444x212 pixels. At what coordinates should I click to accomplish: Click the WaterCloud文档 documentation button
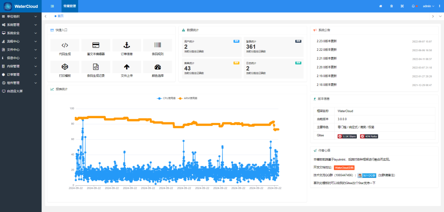[344, 167]
